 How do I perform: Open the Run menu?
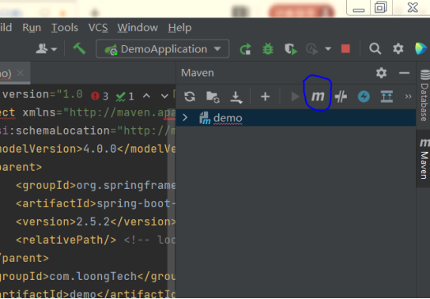tap(32, 28)
